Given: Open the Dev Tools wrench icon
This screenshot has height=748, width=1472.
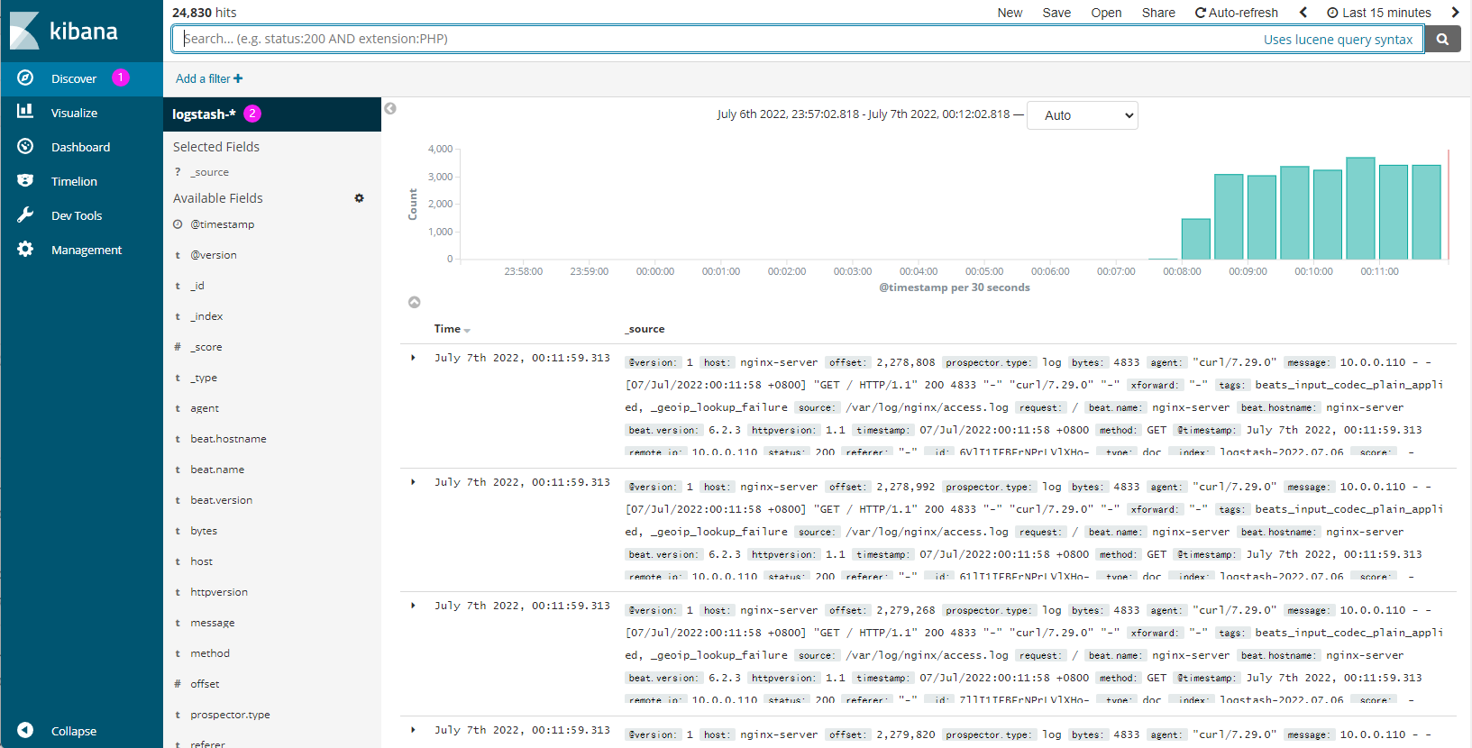Looking at the screenshot, I should (x=25, y=214).
